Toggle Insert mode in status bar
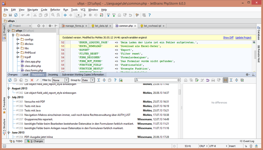 [x=232, y=146]
